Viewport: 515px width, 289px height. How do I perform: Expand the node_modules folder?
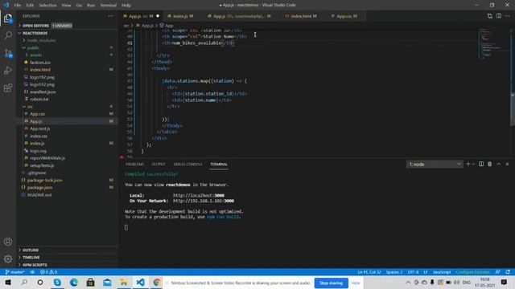click(41, 40)
